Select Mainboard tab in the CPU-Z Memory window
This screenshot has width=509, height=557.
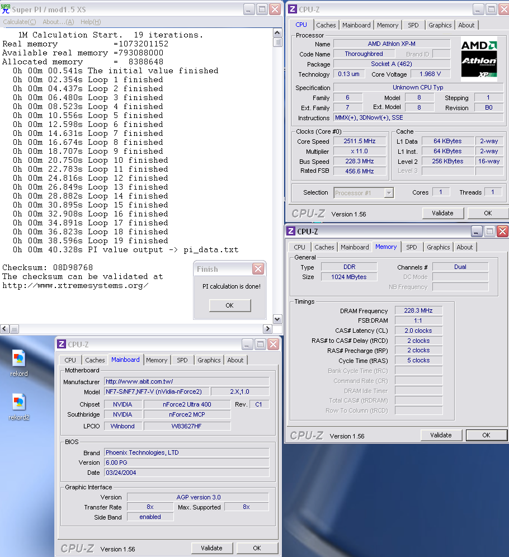(355, 247)
